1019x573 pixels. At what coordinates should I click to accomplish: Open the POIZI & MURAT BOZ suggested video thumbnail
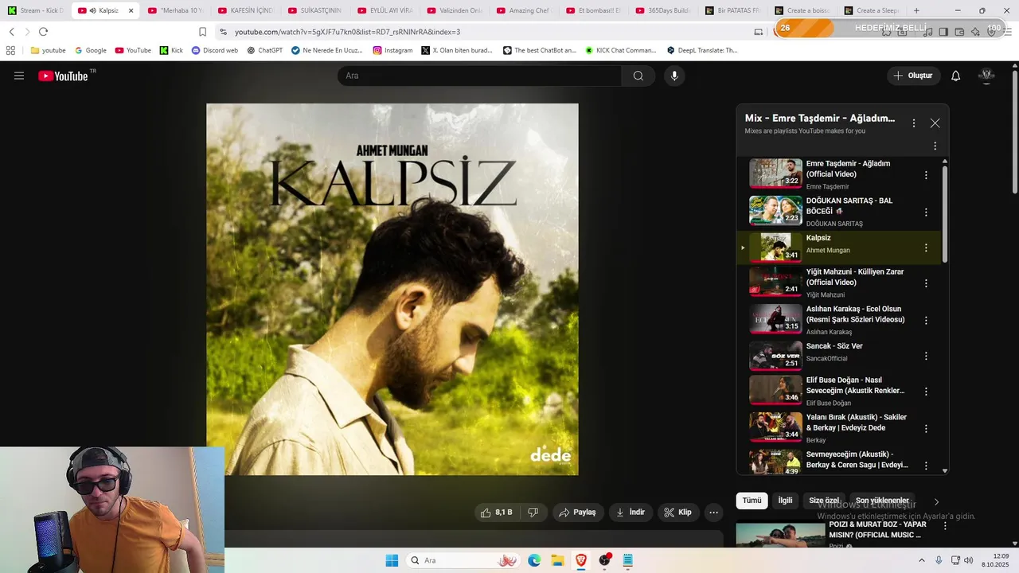[780, 535]
